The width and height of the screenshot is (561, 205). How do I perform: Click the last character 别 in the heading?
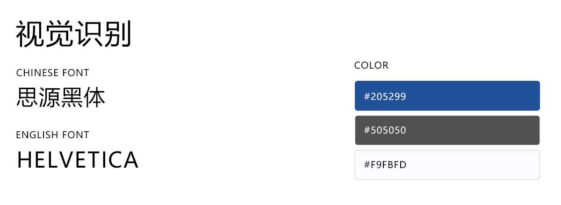pos(117,34)
